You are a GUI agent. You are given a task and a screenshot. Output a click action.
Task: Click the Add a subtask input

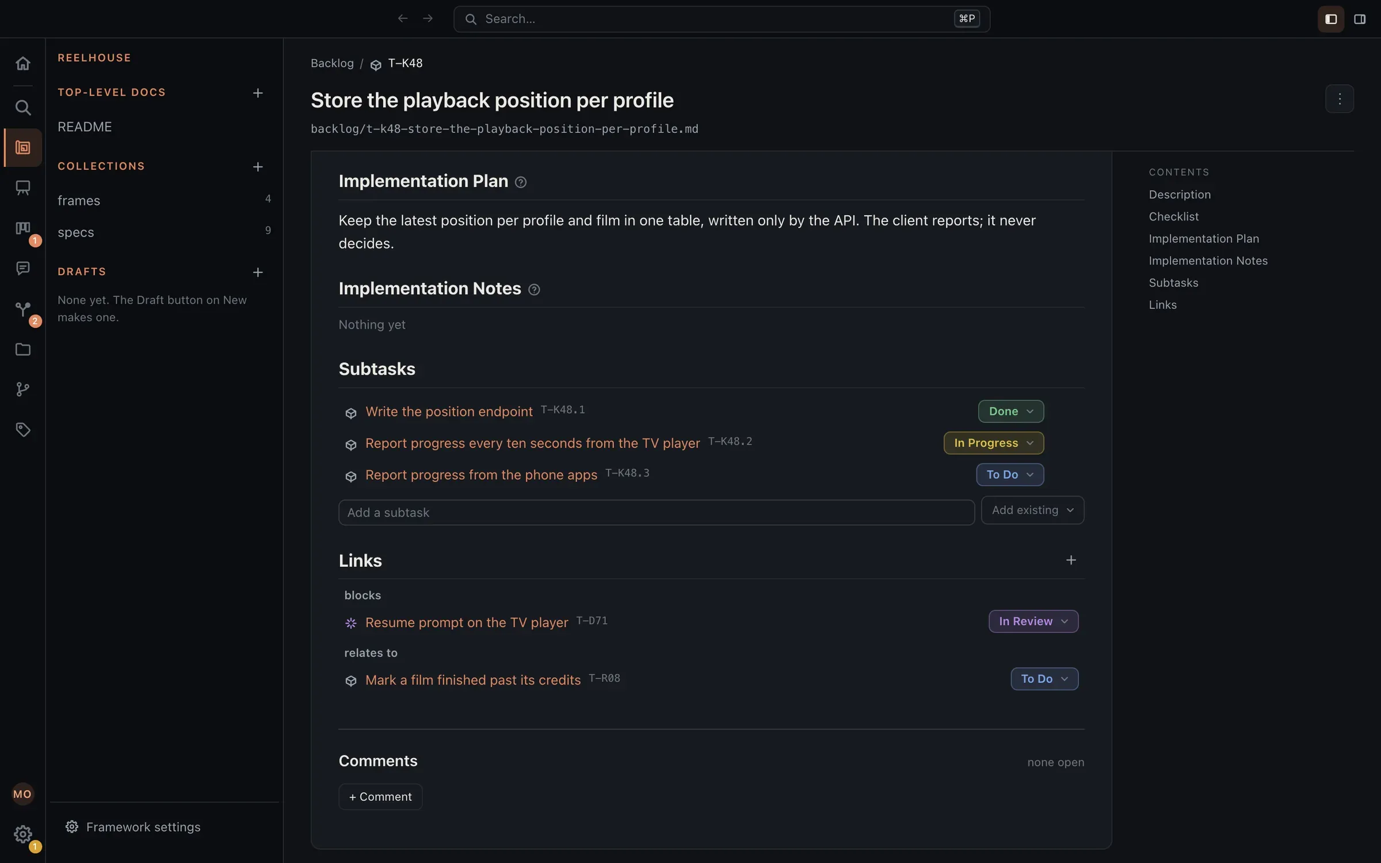click(x=657, y=513)
